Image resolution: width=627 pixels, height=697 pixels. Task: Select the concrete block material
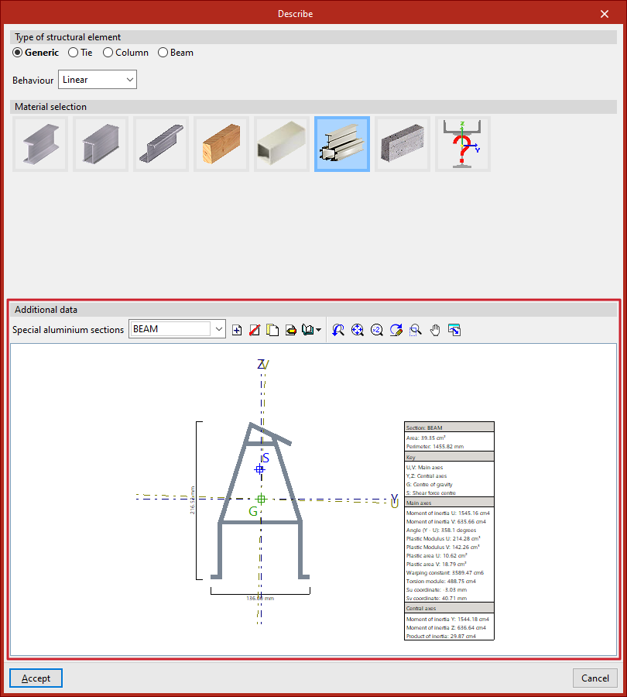point(403,144)
